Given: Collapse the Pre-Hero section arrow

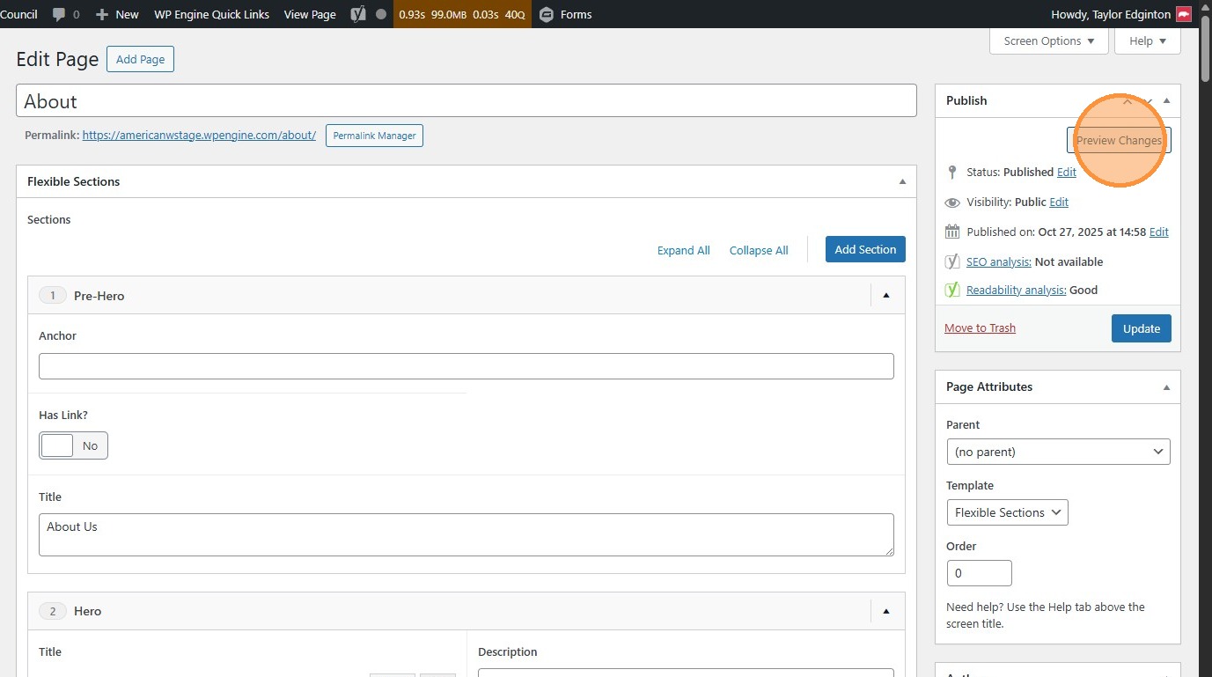Looking at the screenshot, I should click(886, 296).
